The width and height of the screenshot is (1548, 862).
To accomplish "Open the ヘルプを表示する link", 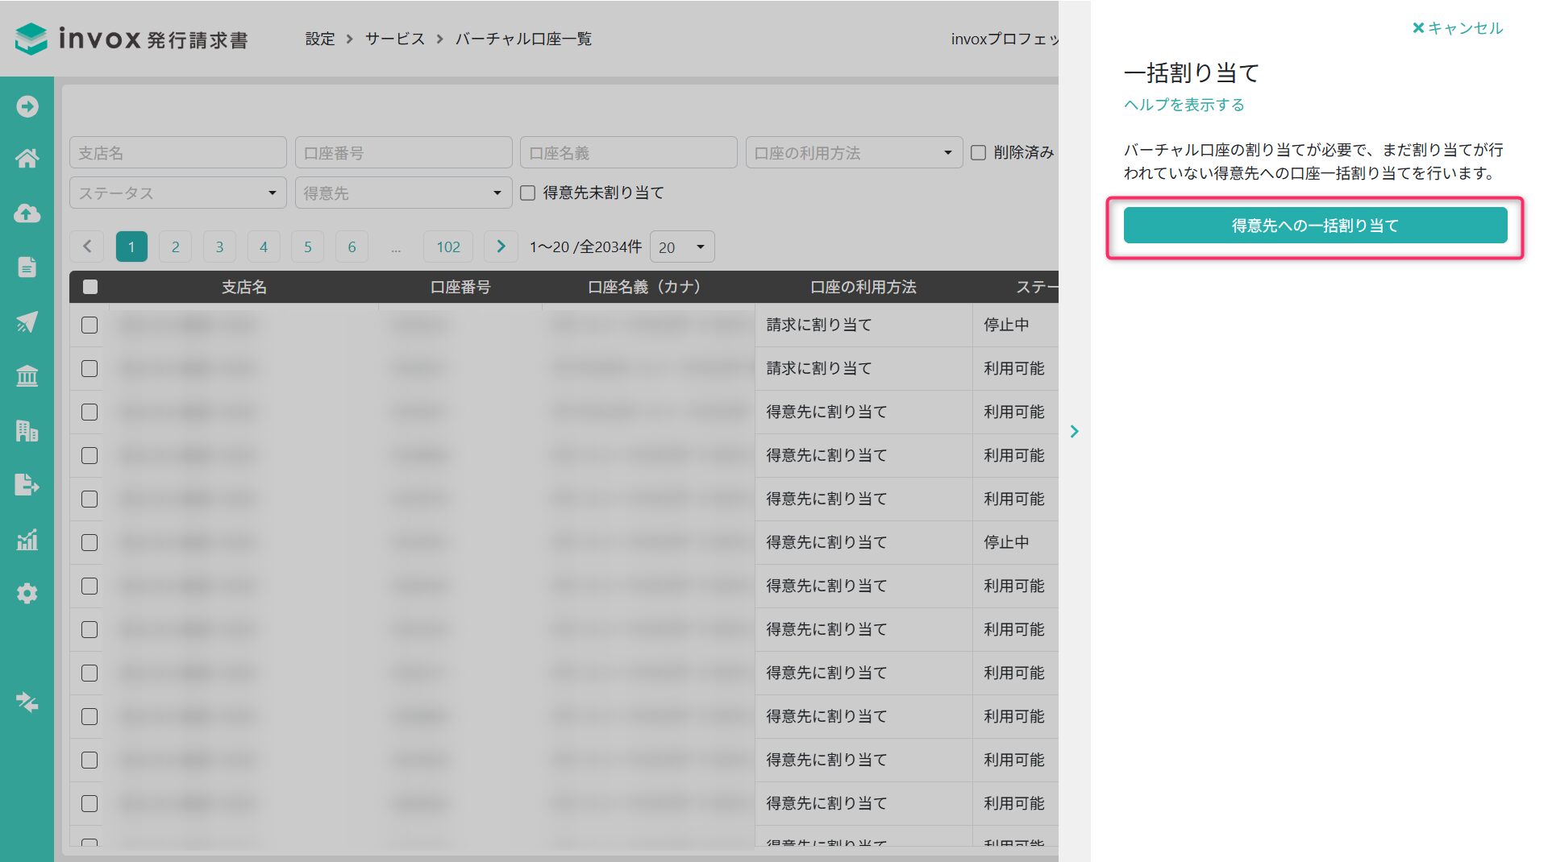I will [1184, 105].
